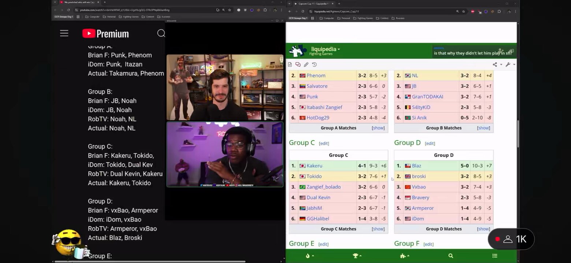Show Group A Matches
The image size is (571, 263).
[378, 128]
